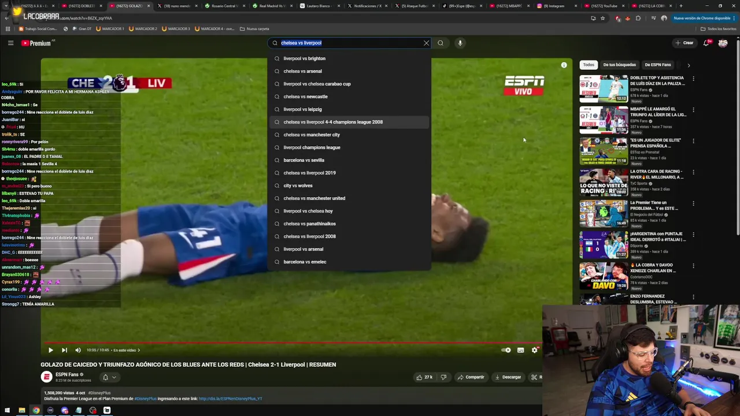
Task: Open File Explorer from taskbar
Action: pyautogui.click(x=22, y=410)
